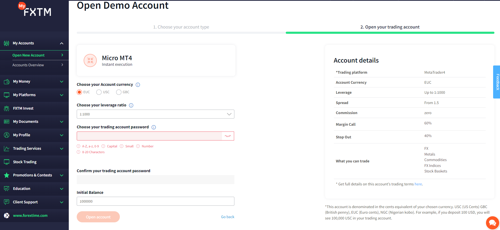Click the My Documents ID card icon
Image resolution: width=500 pixels, height=230 pixels.
7,122
